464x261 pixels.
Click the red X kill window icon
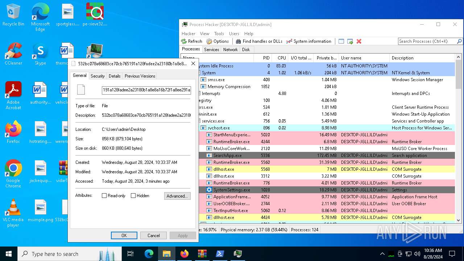359,41
